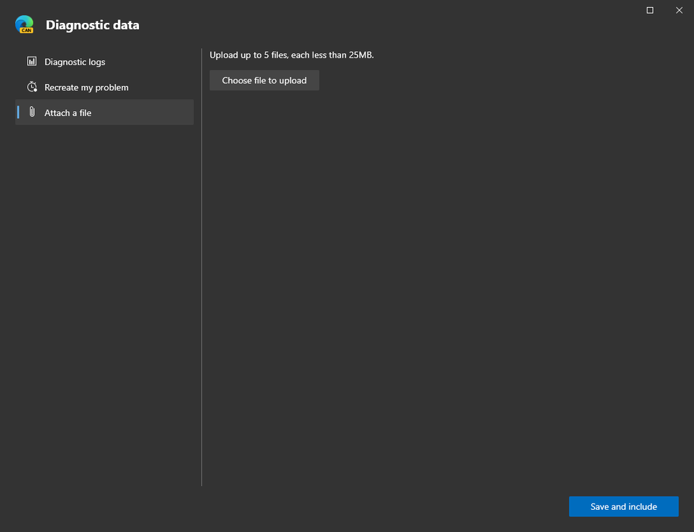Screen dimensions: 694x532
Task: Click the Attach a file paperclip icon
Action: click(x=32, y=112)
